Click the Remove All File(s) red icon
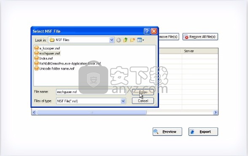The height and width of the screenshot is (156, 248). click(x=186, y=37)
